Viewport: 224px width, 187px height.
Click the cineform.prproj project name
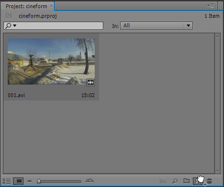pos(37,16)
